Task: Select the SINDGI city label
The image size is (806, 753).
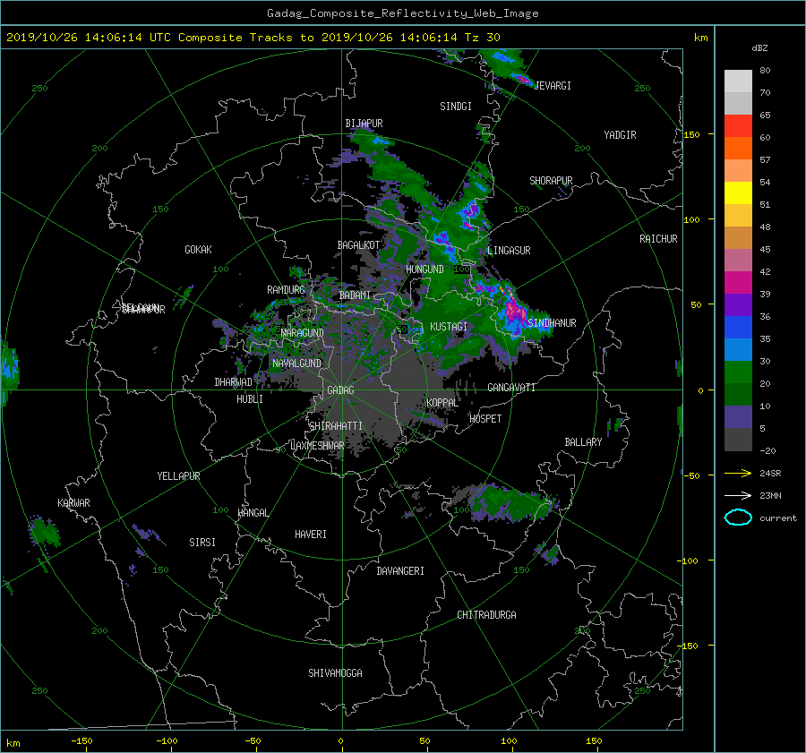Action: [x=456, y=107]
